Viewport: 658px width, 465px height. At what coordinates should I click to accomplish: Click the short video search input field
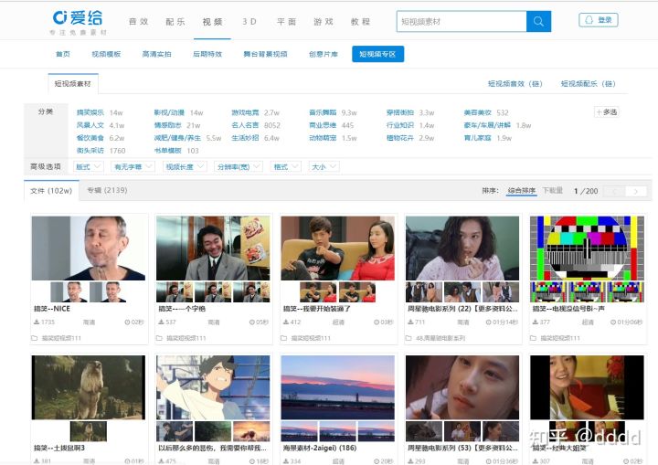click(x=462, y=21)
